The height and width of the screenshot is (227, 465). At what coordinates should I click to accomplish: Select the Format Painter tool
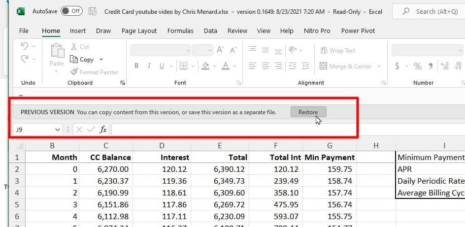[x=94, y=72]
